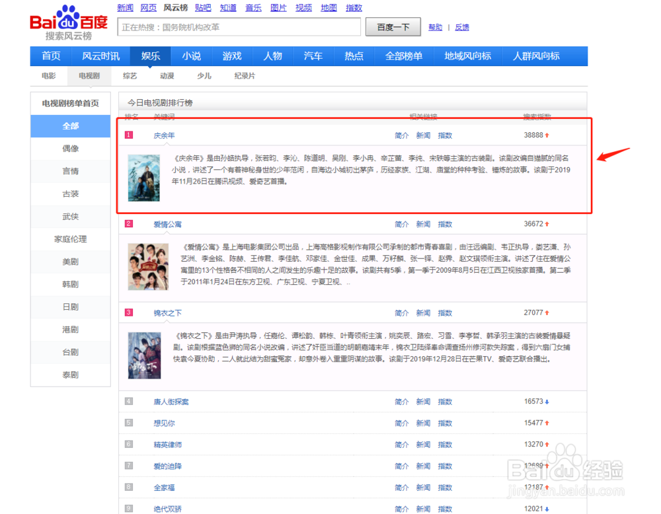Open the 唐人街探案 title link
Image resolution: width=661 pixels, height=514 pixels.
point(171,402)
